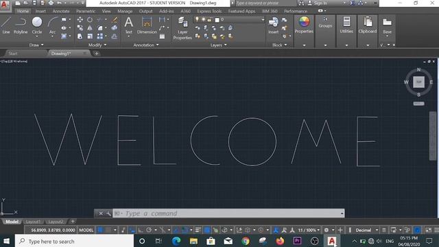The image size is (439, 247).
Task: Toggle snap mode in status bar
Action: (108, 231)
